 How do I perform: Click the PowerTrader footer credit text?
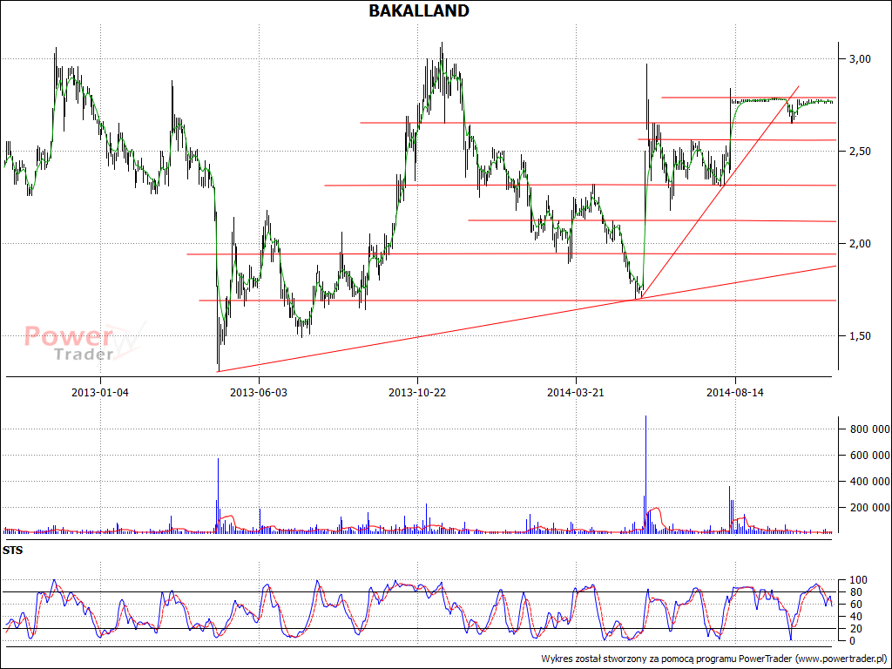coord(714,659)
